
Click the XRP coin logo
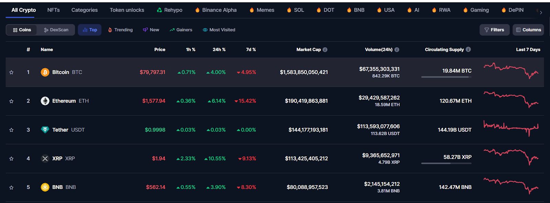tap(45, 158)
